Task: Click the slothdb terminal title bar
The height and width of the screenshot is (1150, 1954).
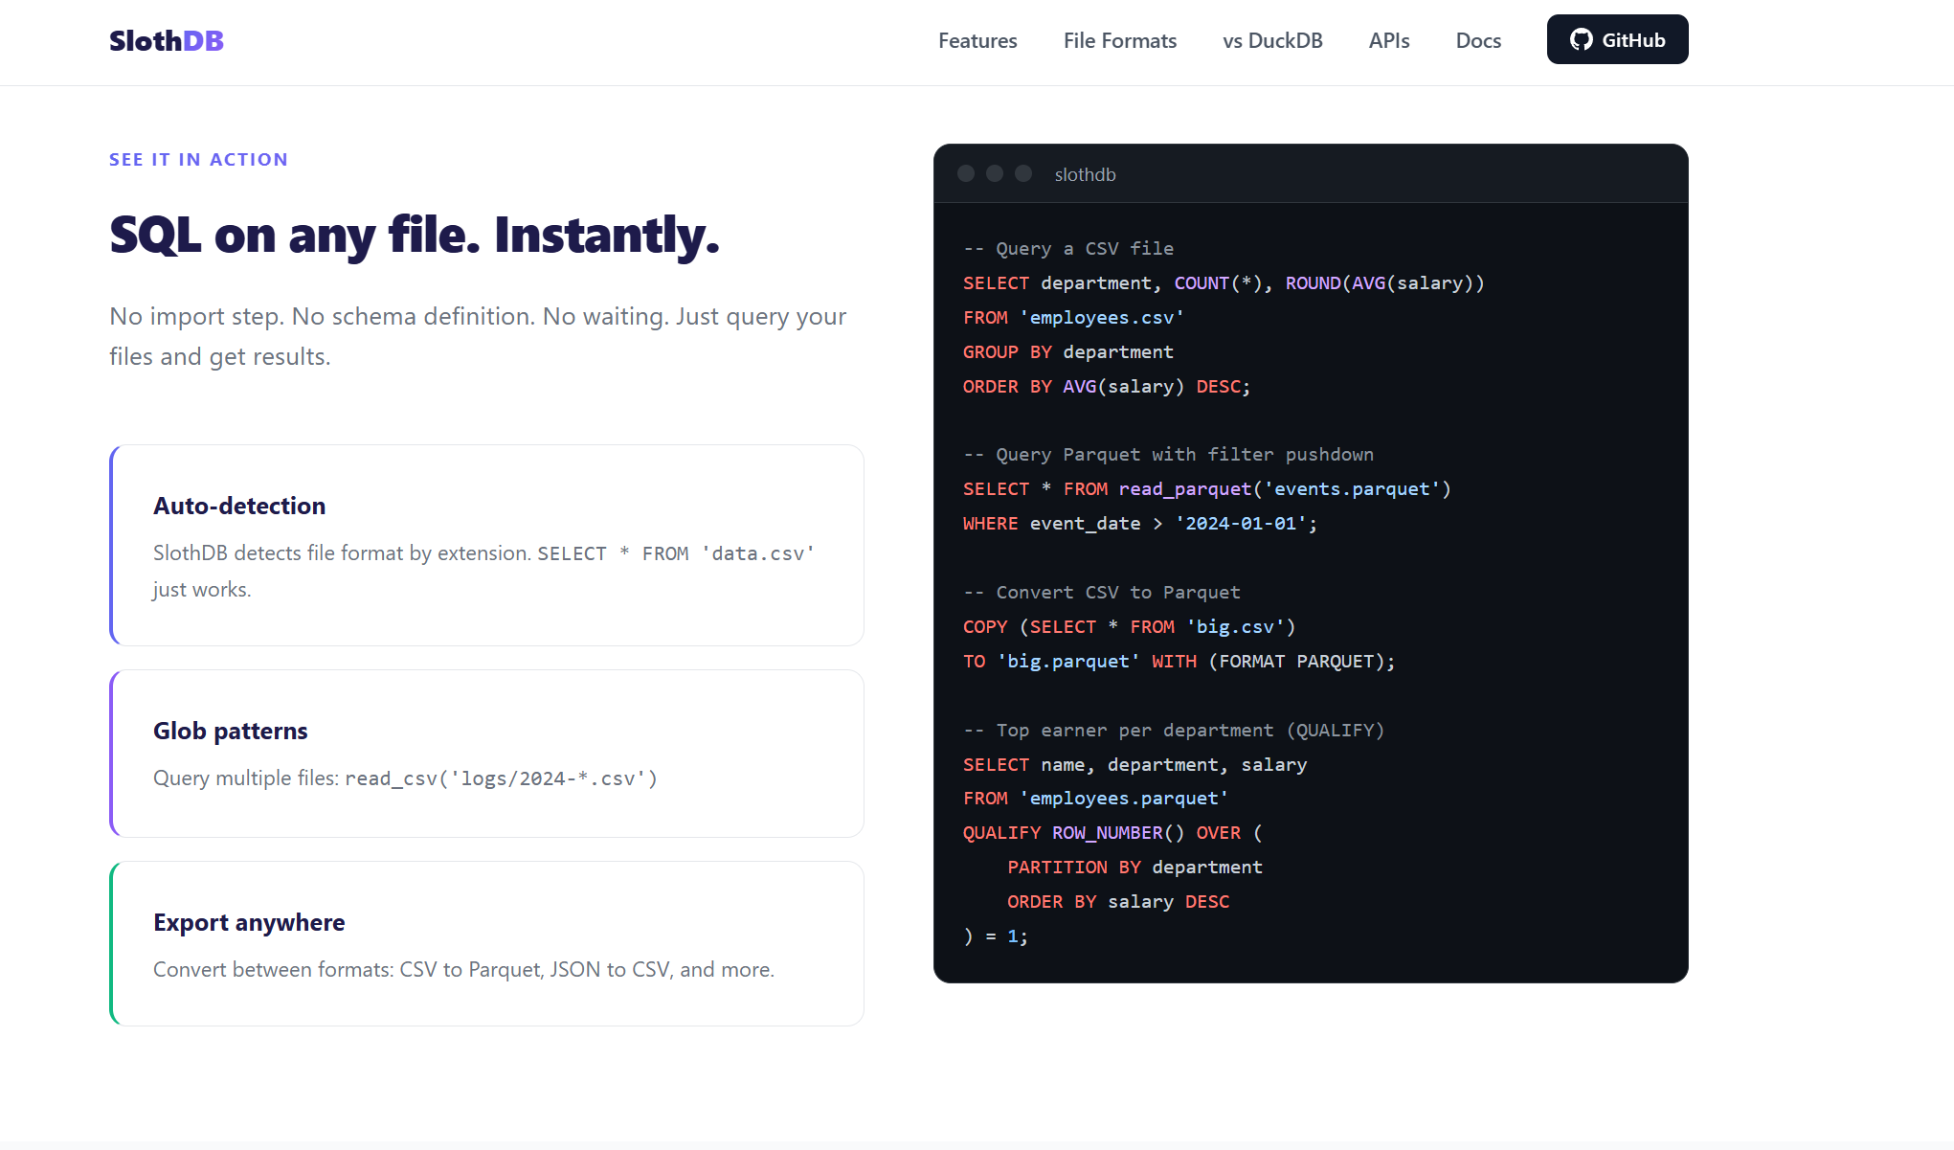Action: (1085, 174)
